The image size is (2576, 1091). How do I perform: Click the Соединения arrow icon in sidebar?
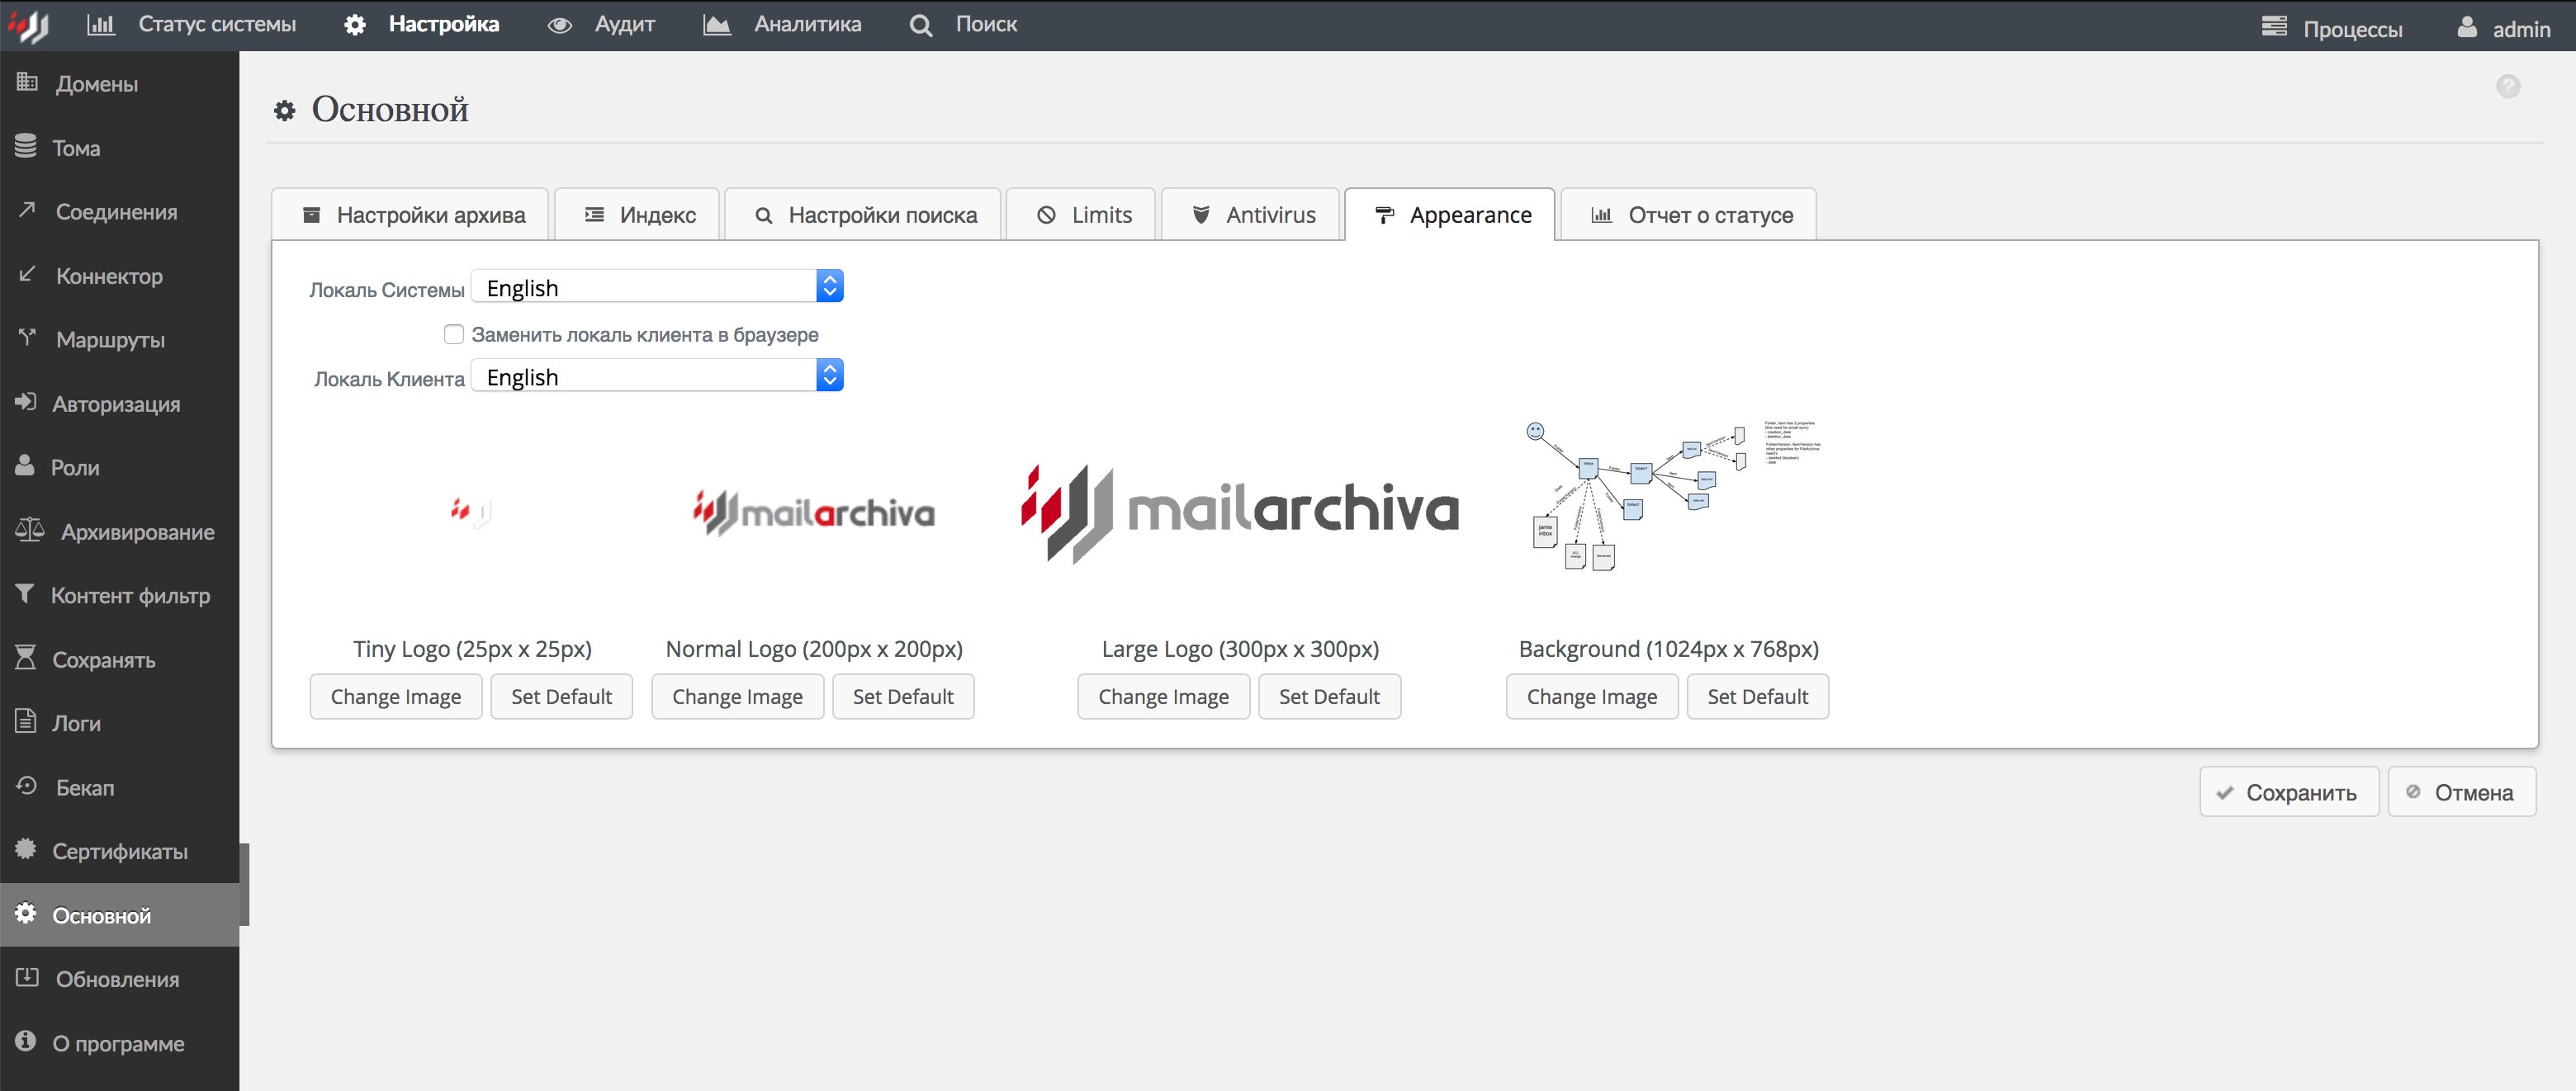pyautogui.click(x=27, y=210)
